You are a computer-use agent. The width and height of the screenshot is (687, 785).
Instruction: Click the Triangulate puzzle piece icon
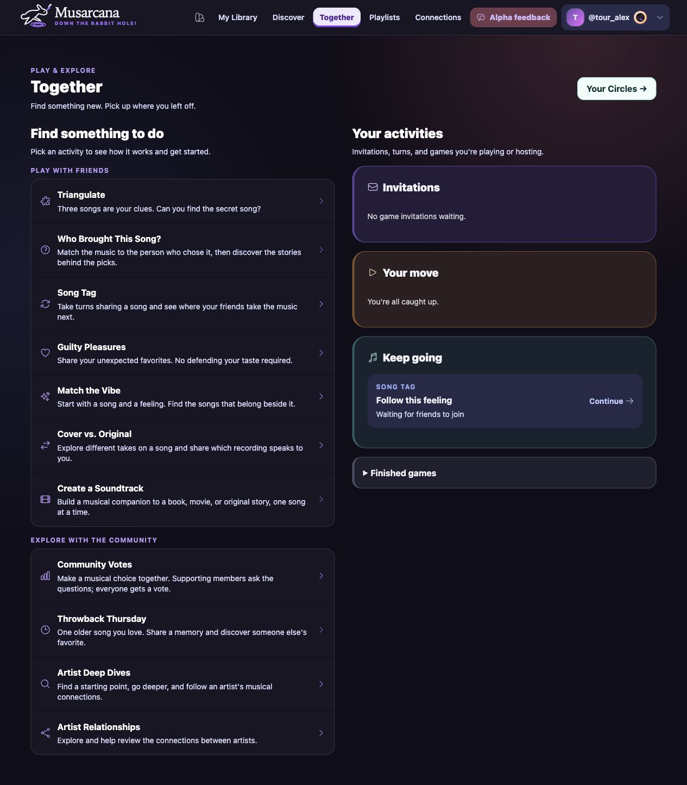[46, 201]
